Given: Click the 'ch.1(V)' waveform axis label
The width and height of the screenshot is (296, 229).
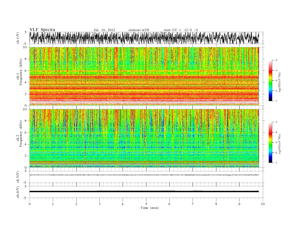Looking at the screenshot, I should pos(18,38).
